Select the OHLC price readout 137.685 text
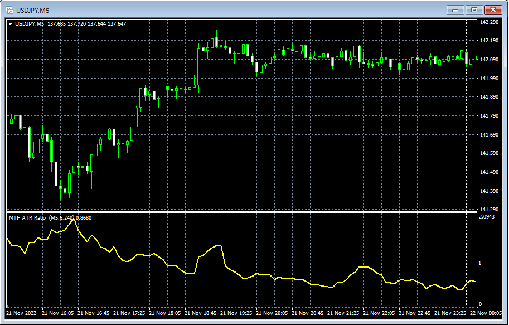This screenshot has width=509, height=325. [x=56, y=24]
